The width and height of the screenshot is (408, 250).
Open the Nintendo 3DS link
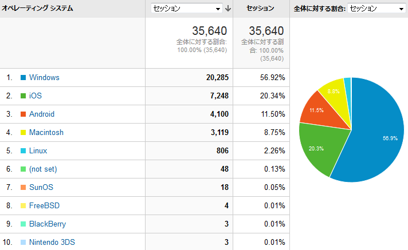52,242
